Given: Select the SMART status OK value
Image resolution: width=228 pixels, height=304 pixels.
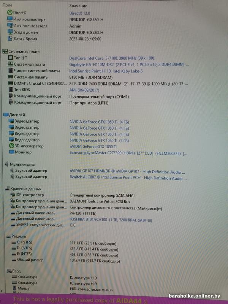Looking at the screenshot, I should point(72,225).
